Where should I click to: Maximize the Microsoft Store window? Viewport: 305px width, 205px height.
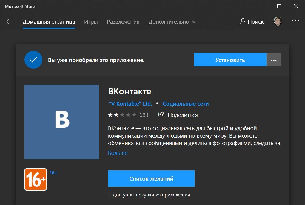click(x=279, y=6)
